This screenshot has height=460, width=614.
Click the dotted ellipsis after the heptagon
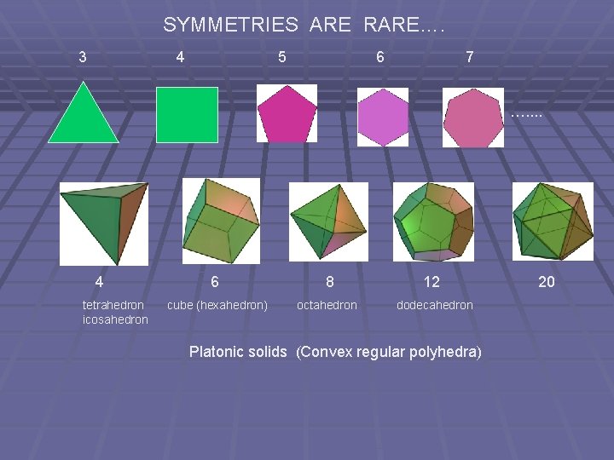click(x=527, y=115)
